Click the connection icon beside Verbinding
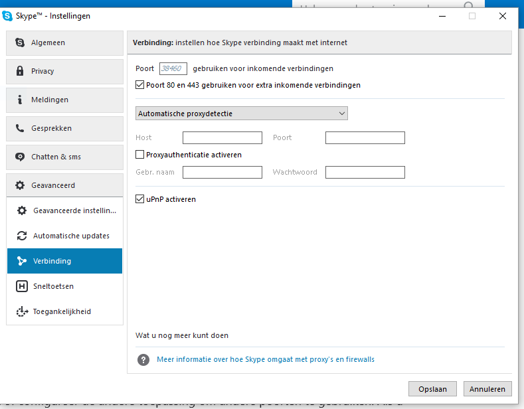This screenshot has height=409, width=524. click(x=22, y=261)
